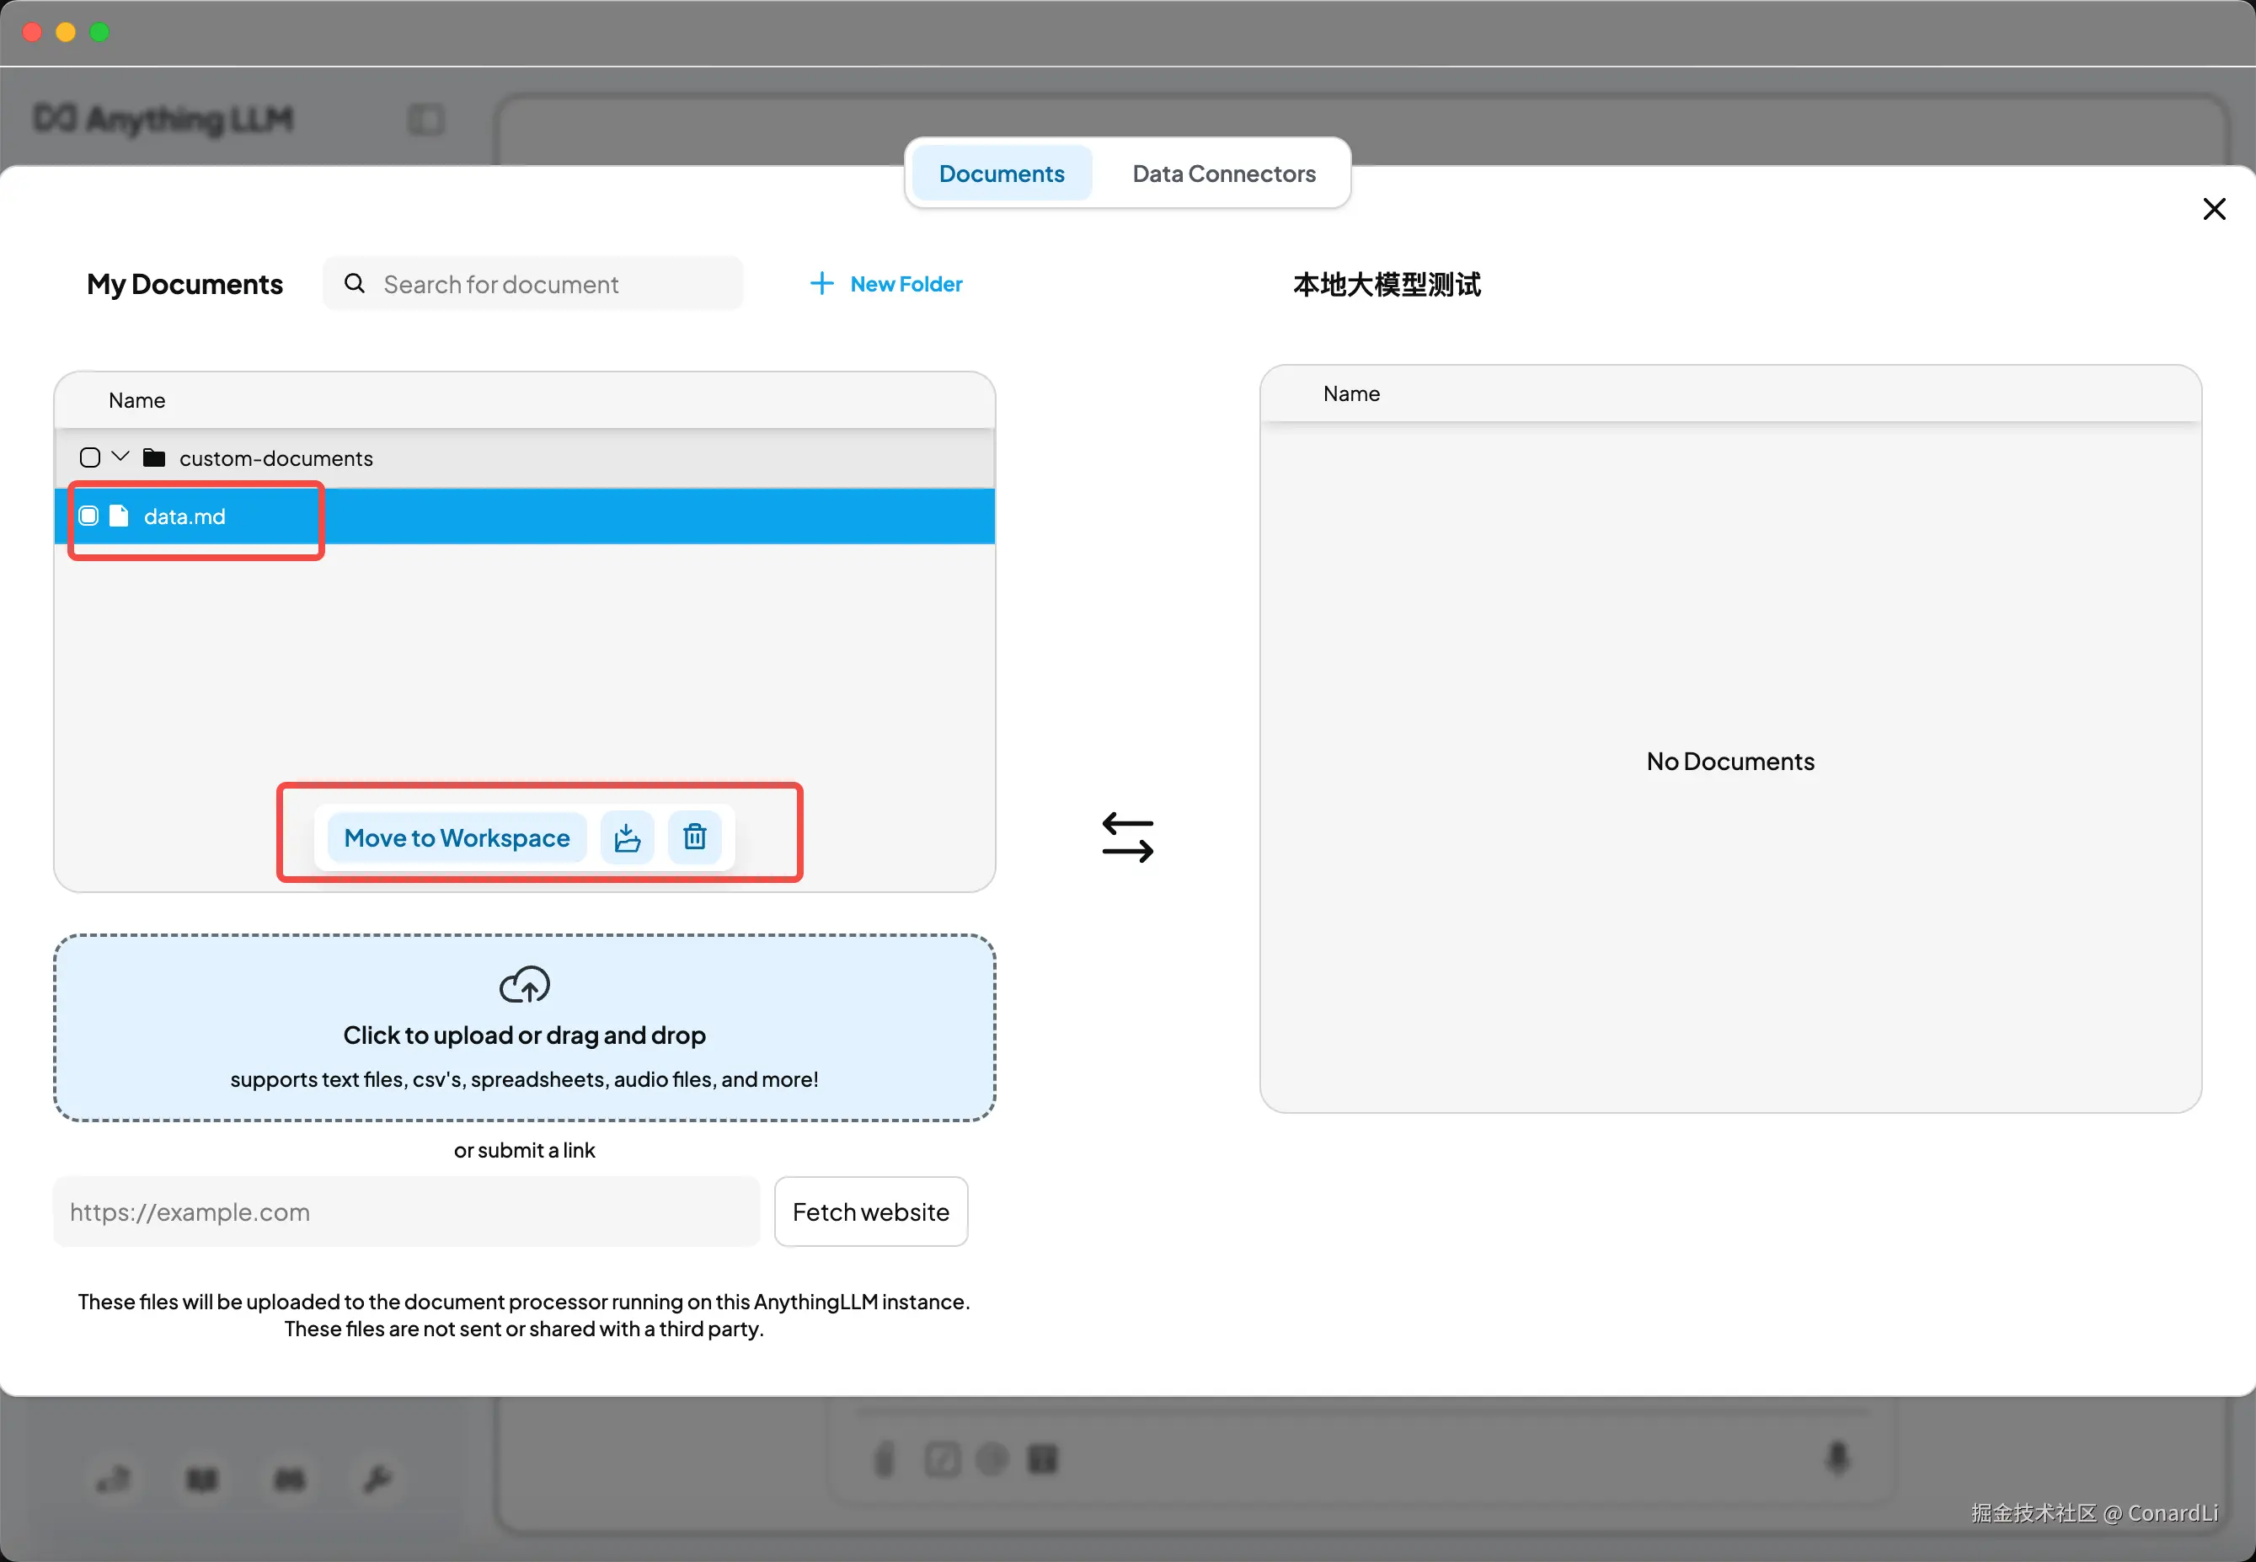Select the Documents tab
The image size is (2256, 1562).
[x=1001, y=174]
